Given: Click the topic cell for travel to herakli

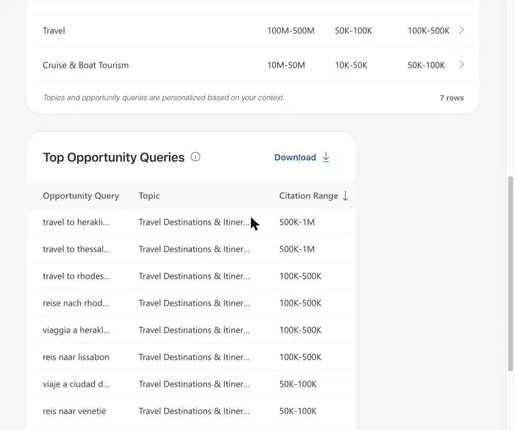Looking at the screenshot, I should pyautogui.click(x=194, y=222).
